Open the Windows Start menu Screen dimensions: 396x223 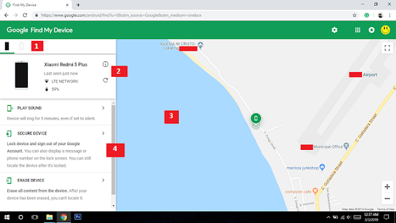point(7,217)
